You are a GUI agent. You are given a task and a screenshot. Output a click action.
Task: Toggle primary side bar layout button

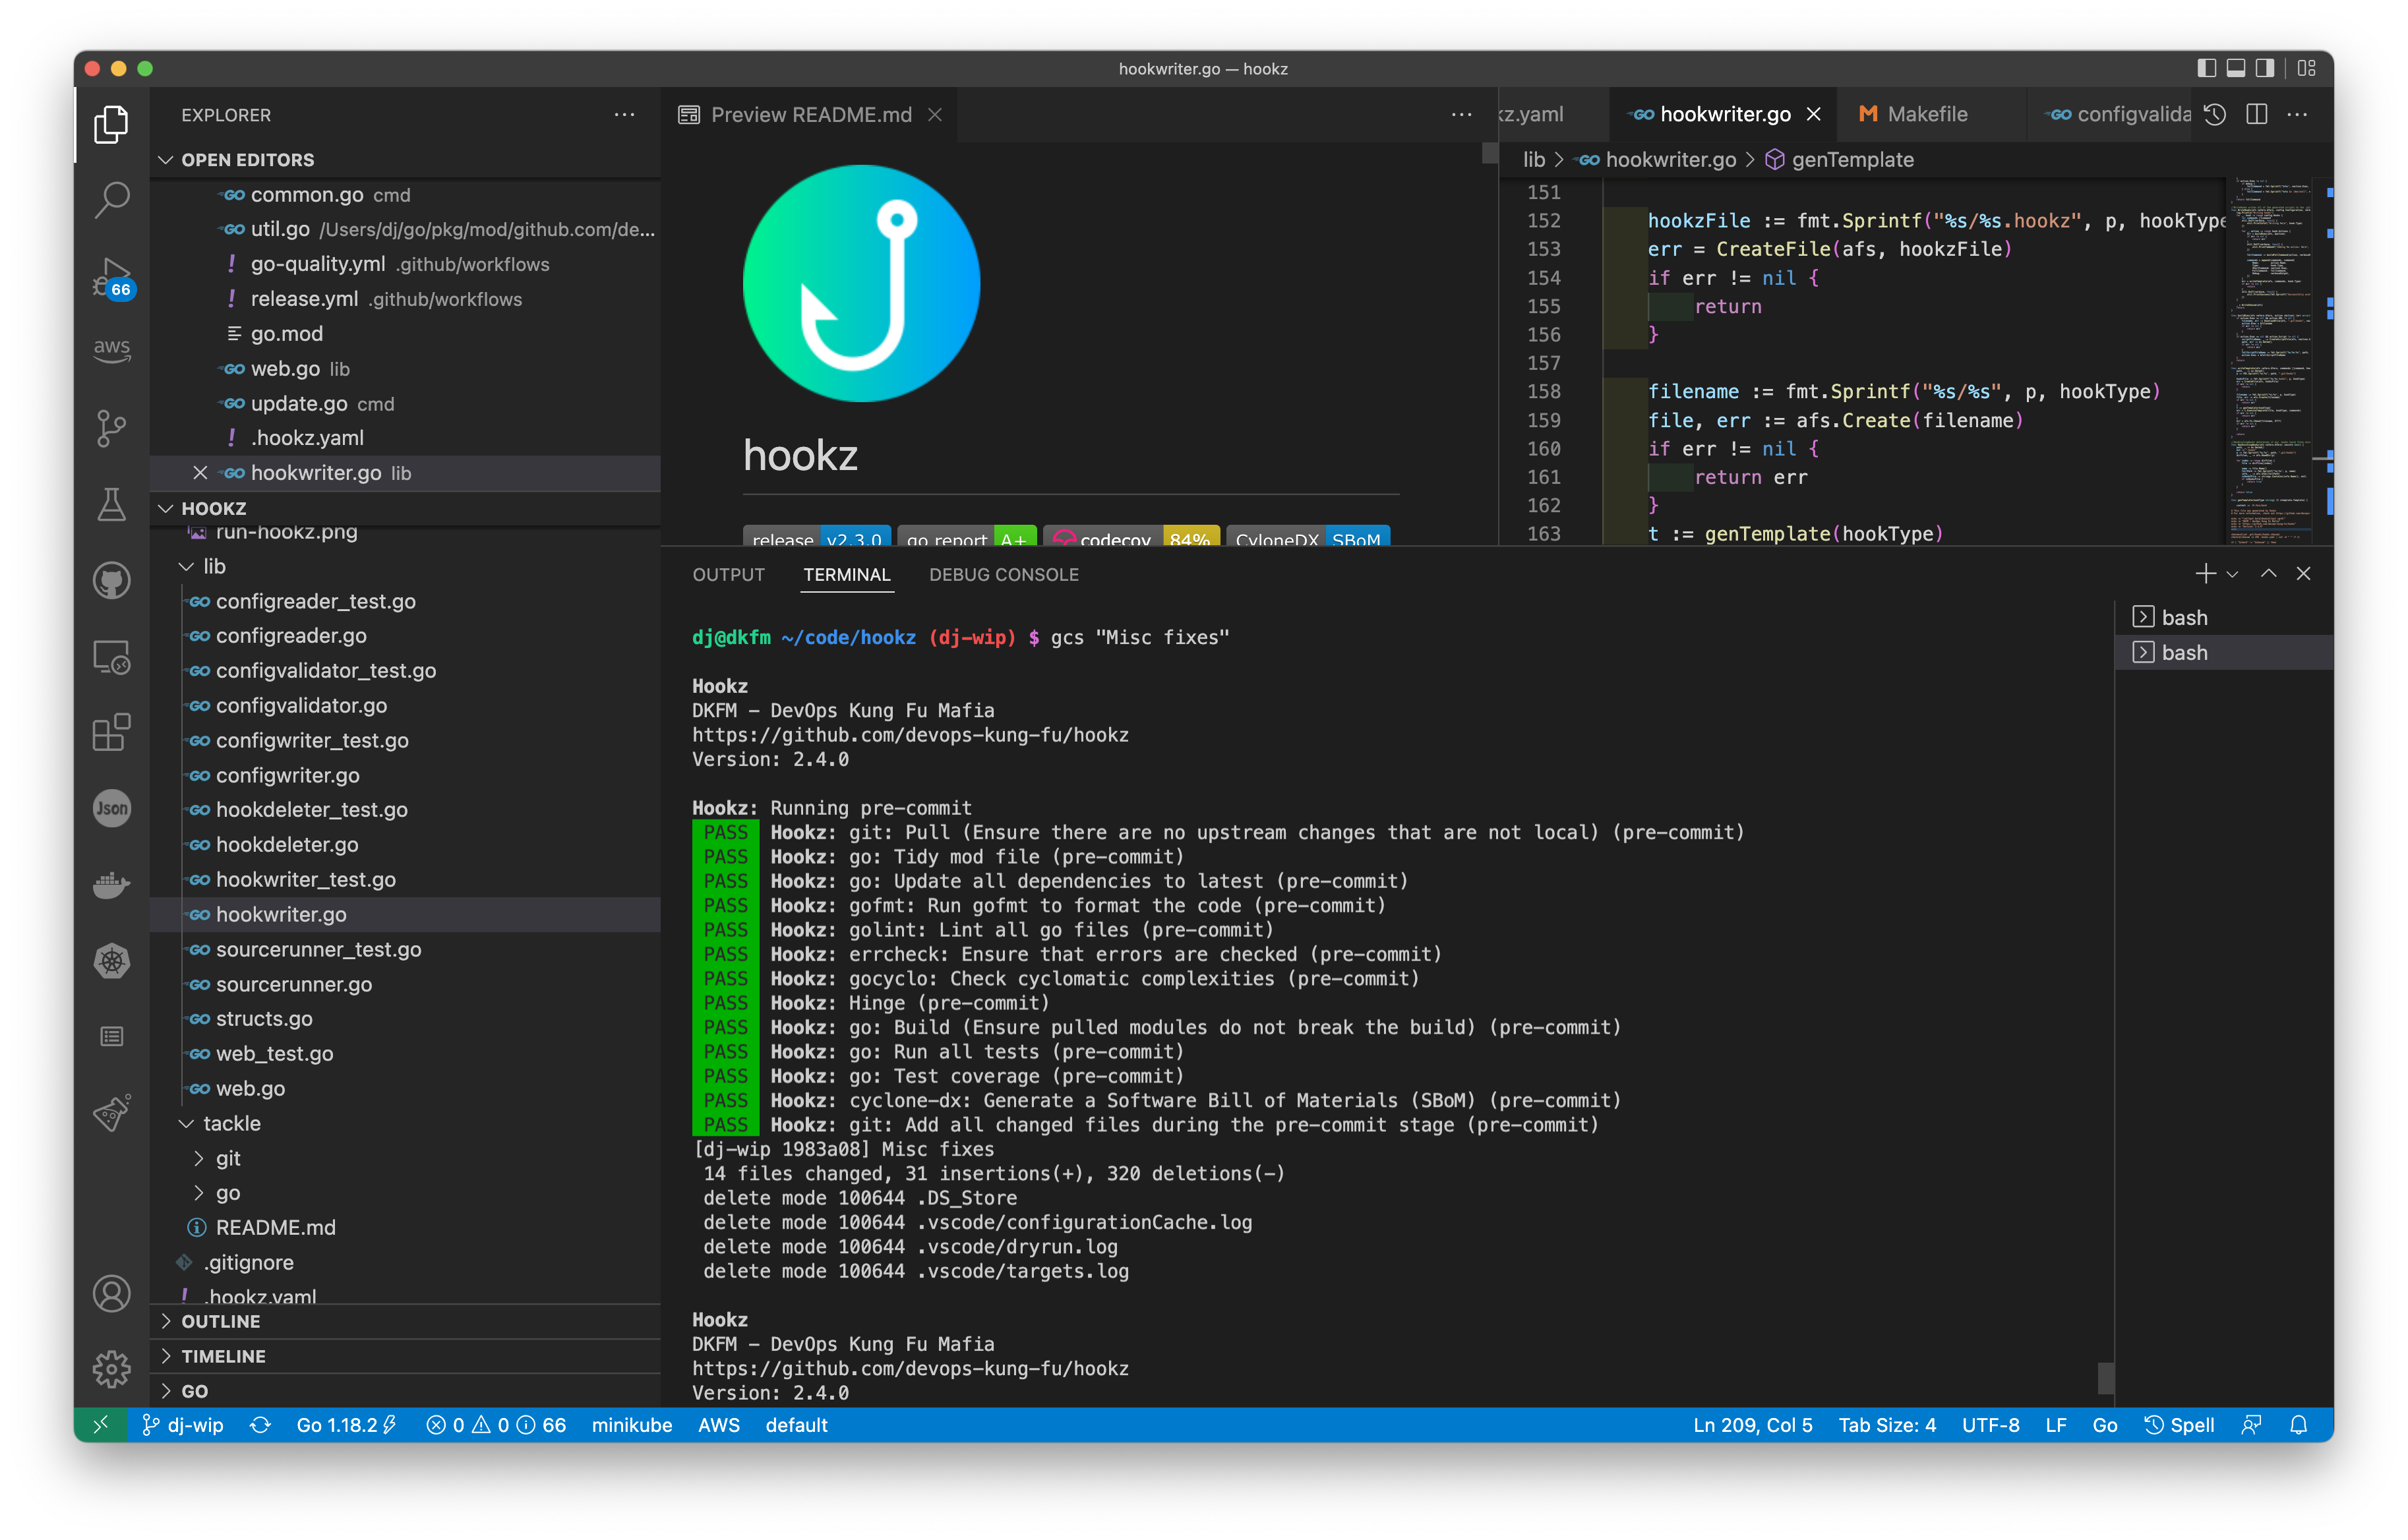tap(2206, 68)
